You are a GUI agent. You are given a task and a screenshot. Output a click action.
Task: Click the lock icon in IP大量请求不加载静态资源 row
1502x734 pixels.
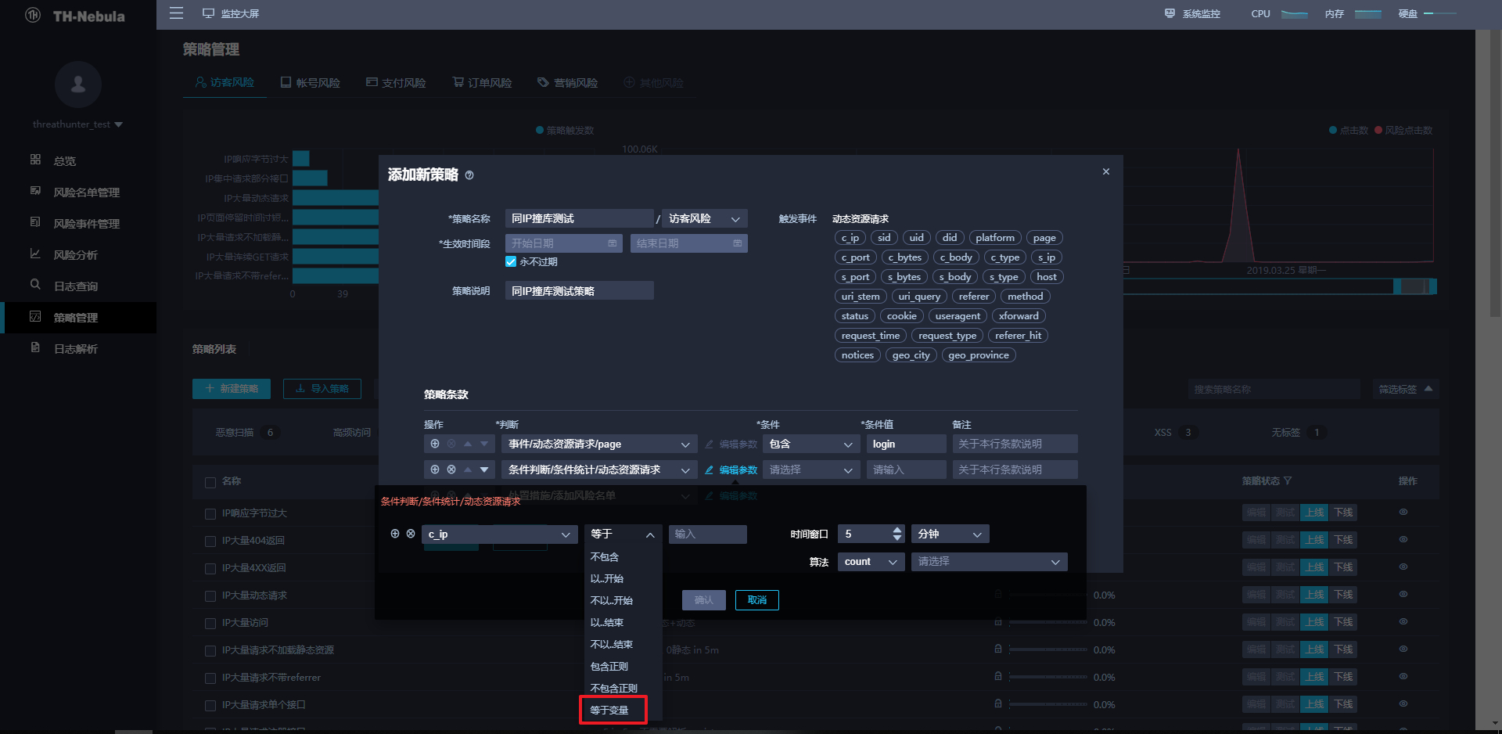[x=998, y=649]
